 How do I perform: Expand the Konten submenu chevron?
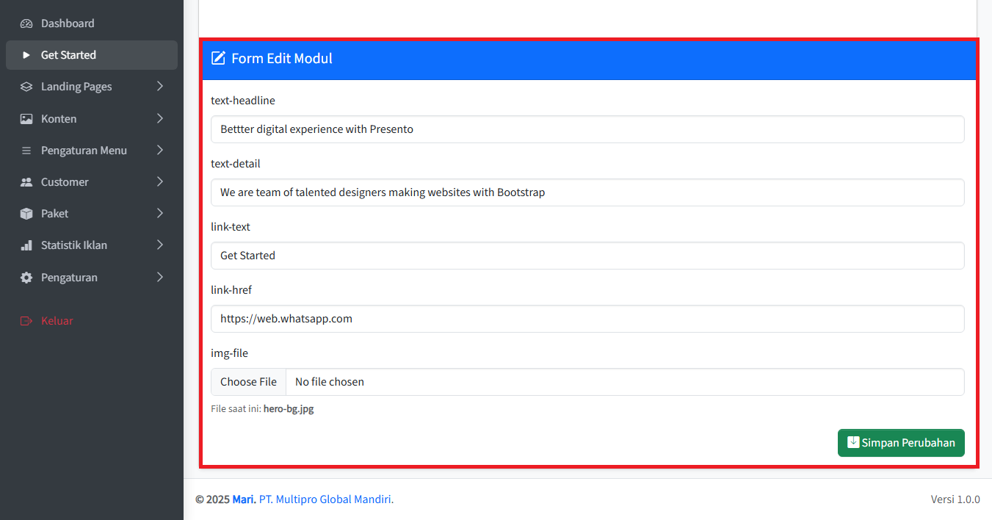[x=160, y=119]
